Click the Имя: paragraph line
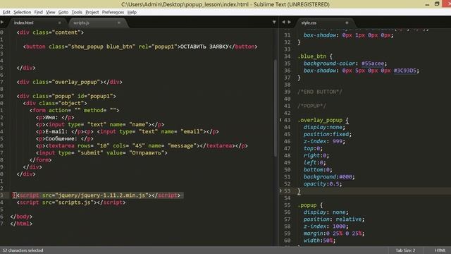451x254 pixels. tap(55, 118)
